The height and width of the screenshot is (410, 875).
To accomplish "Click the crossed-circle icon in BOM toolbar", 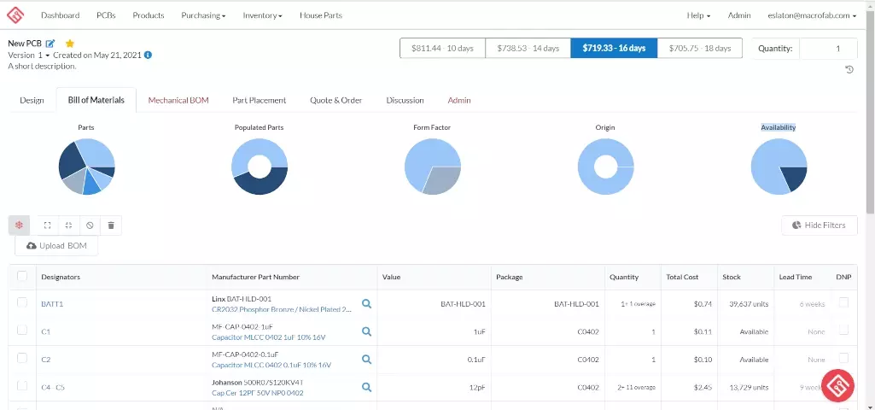I will click(x=90, y=225).
